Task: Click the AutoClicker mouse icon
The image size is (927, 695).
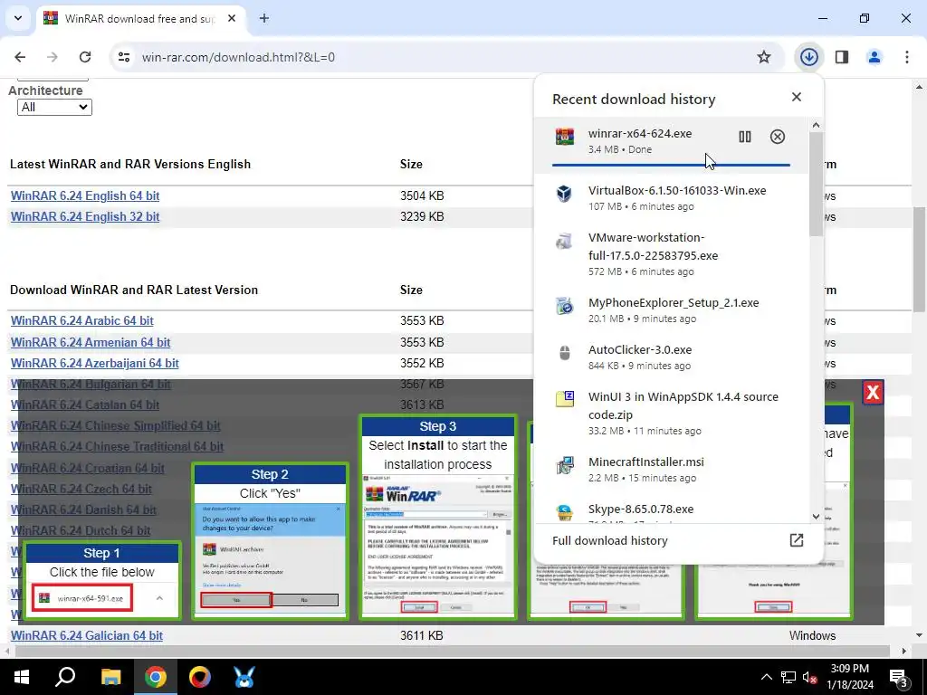Action: [565, 353]
